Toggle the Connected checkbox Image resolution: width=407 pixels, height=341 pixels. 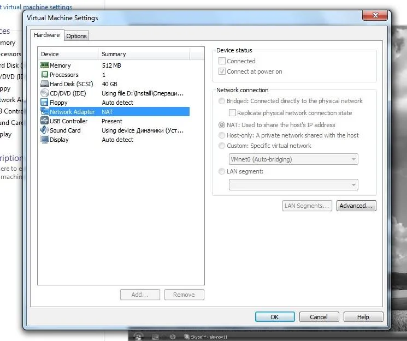pyautogui.click(x=222, y=61)
